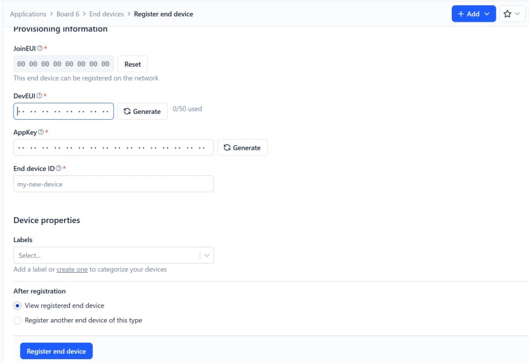Screen dimensions: 529x363
Task: Navigate to Board 6 breadcrumb
Action: [x=68, y=14]
